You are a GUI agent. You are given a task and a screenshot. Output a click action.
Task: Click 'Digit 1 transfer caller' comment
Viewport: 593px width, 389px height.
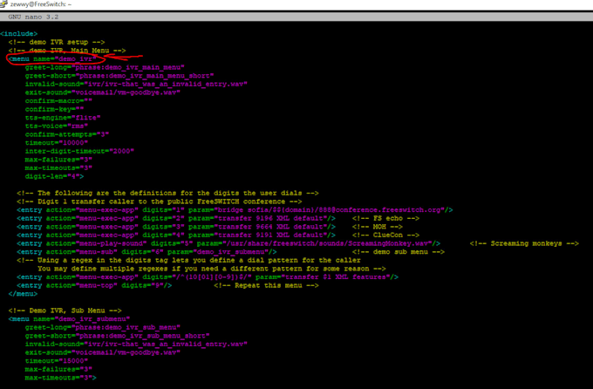[160, 201]
